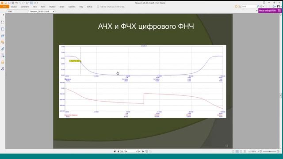Click the zoom in plus button
The width and height of the screenshot is (283, 159).
[x=278, y=151]
